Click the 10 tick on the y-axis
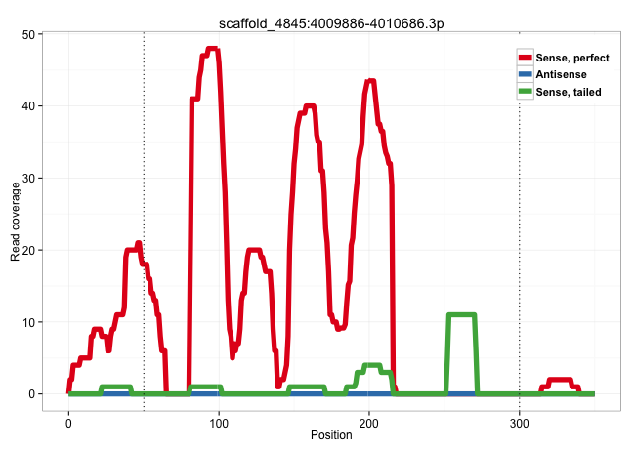The image size is (635, 449). pos(28,322)
